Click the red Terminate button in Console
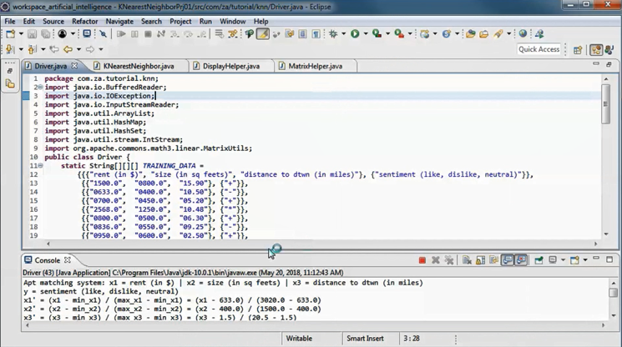 pyautogui.click(x=422, y=260)
